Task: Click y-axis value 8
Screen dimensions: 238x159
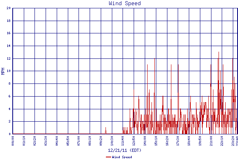Action: (x=10, y=83)
